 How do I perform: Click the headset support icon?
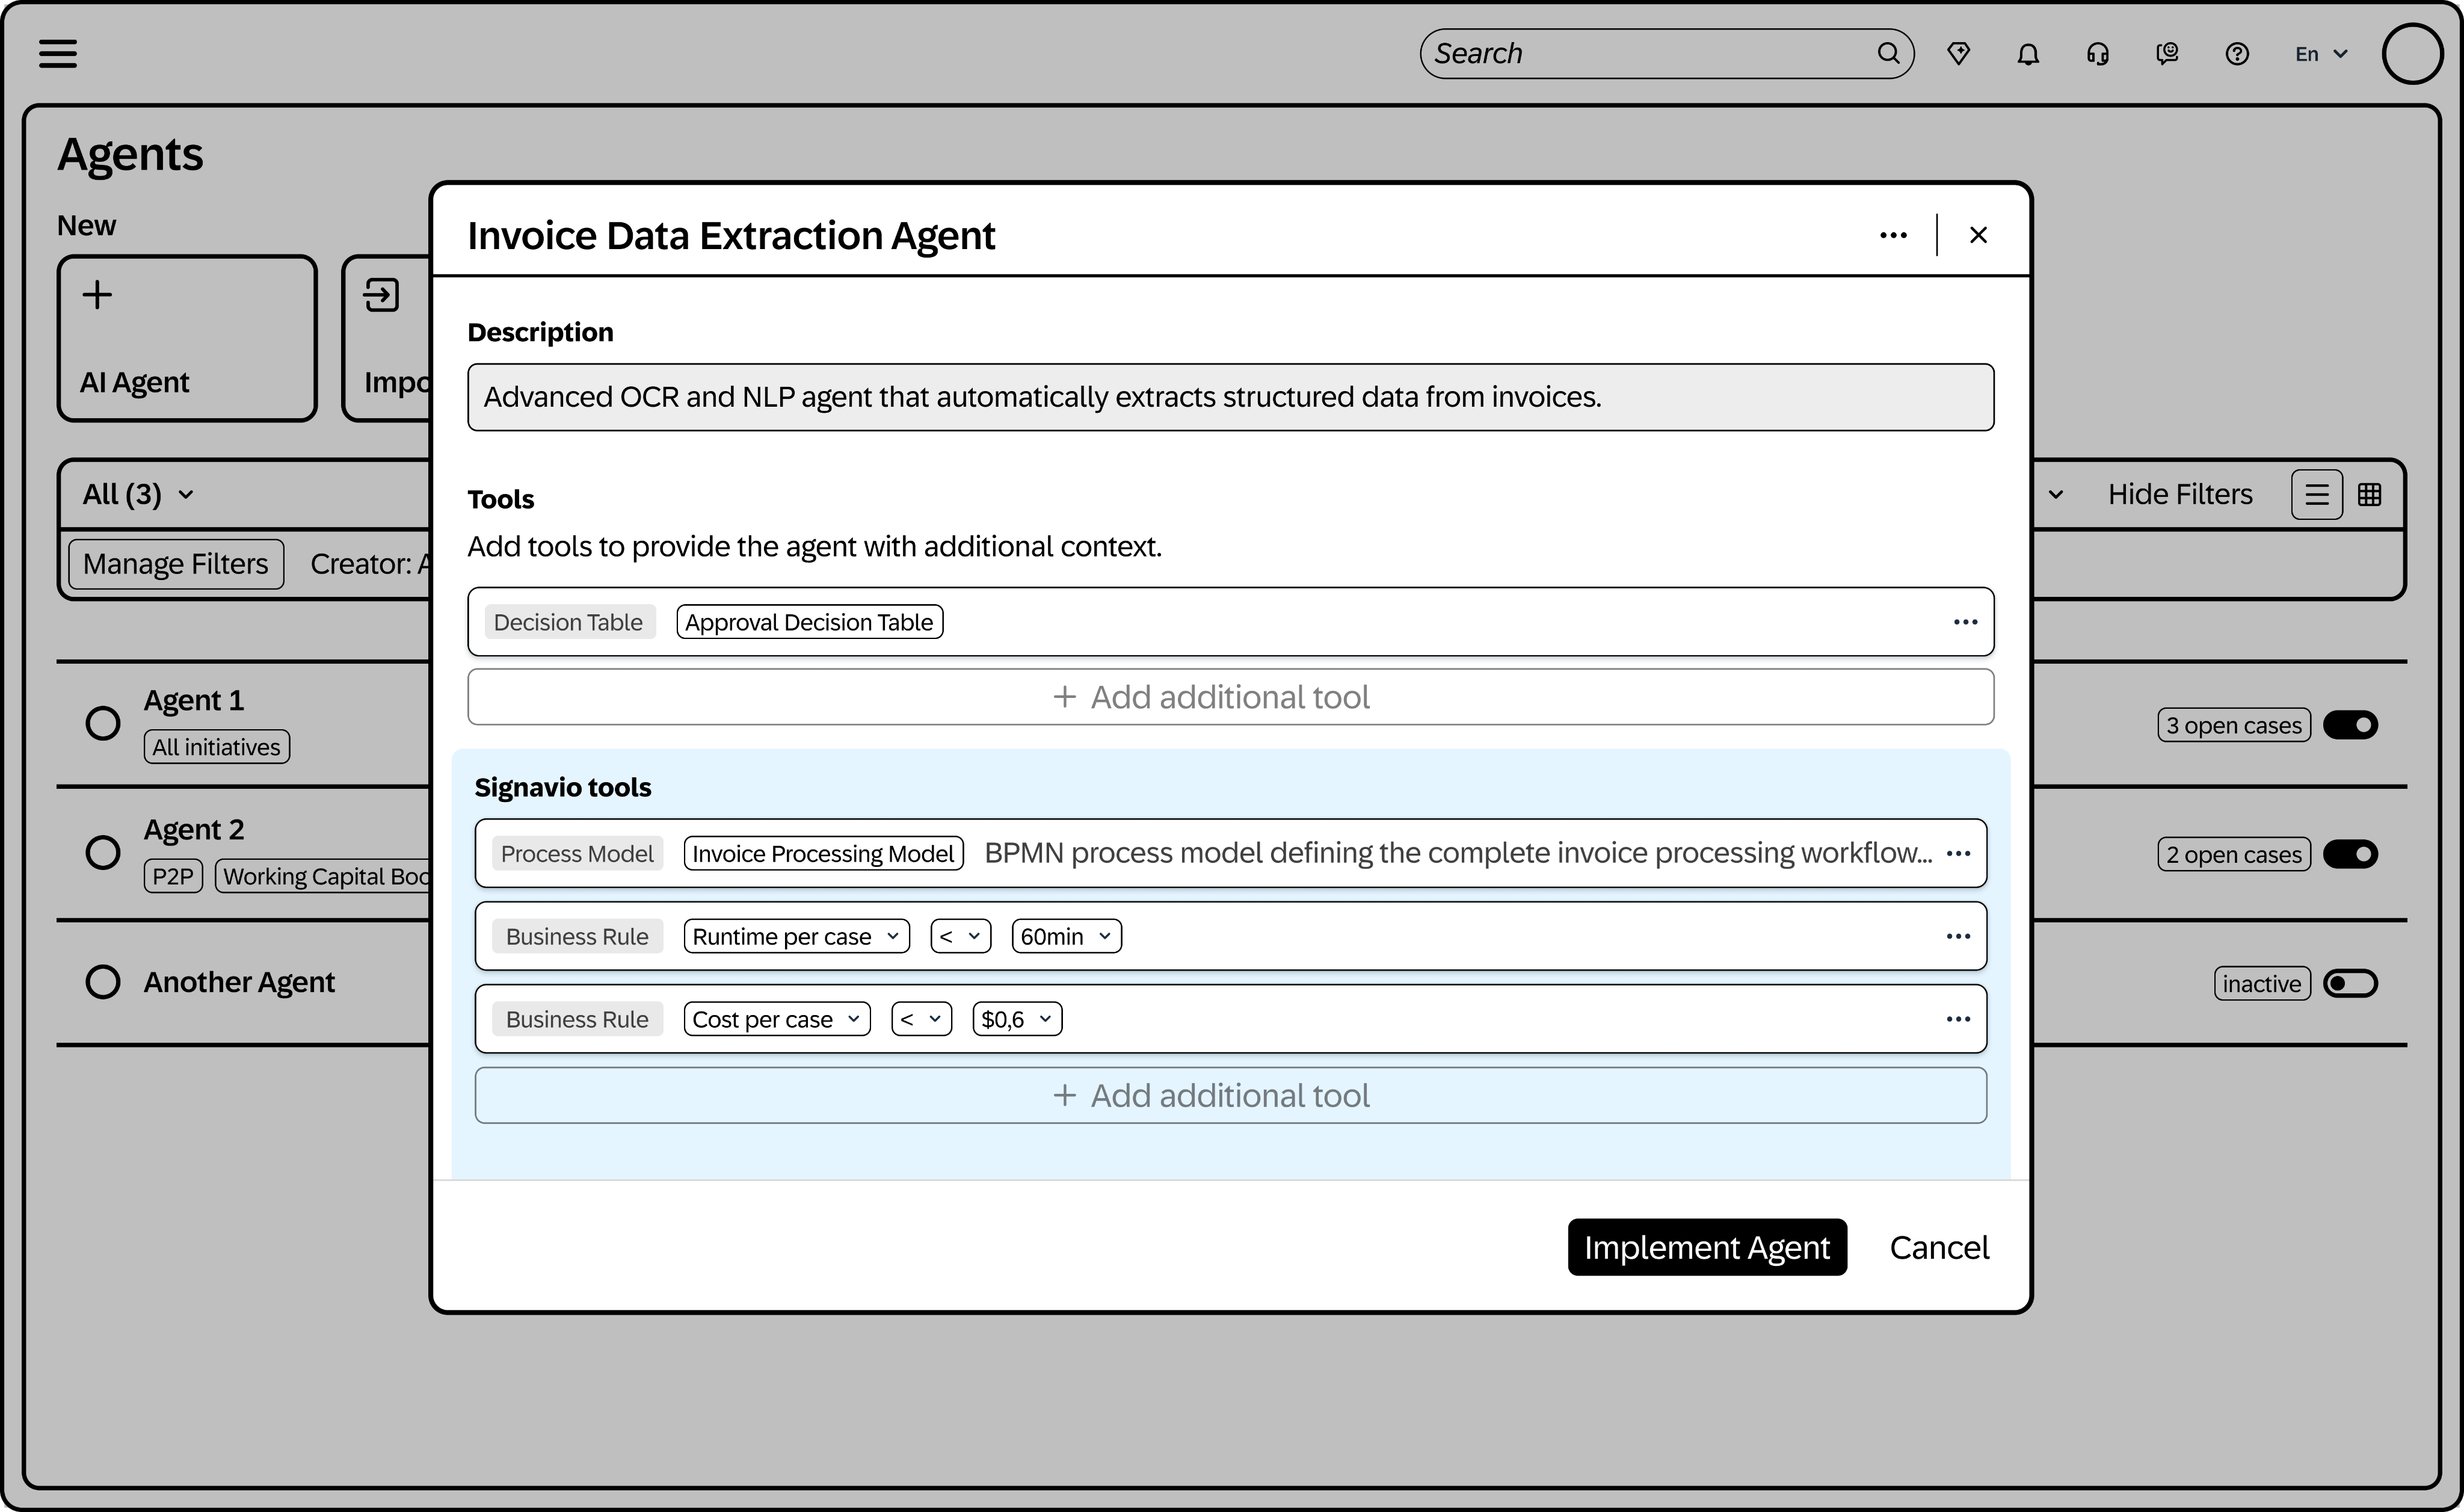click(2097, 54)
